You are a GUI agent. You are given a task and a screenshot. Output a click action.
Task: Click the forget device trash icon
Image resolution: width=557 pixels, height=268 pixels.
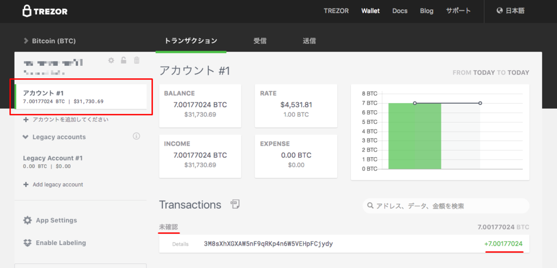tap(137, 60)
